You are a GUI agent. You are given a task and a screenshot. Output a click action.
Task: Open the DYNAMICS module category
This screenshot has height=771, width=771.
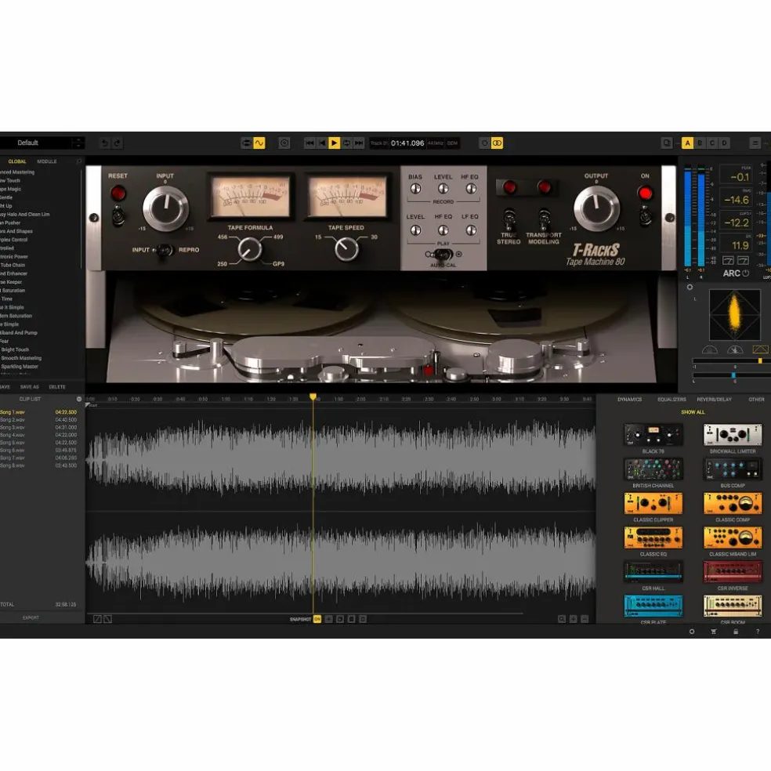coord(629,400)
